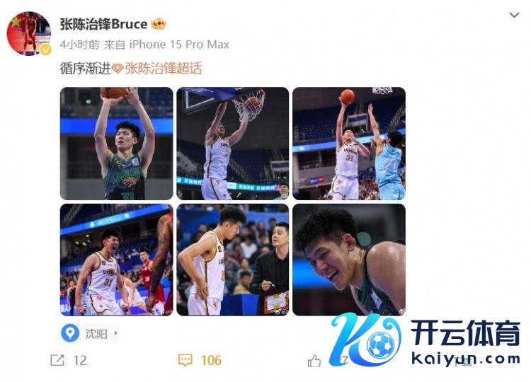Image resolution: width=531 pixels, height=382 pixels.
Task: Open comments via speech bubble icon
Action: pyautogui.click(x=185, y=360)
